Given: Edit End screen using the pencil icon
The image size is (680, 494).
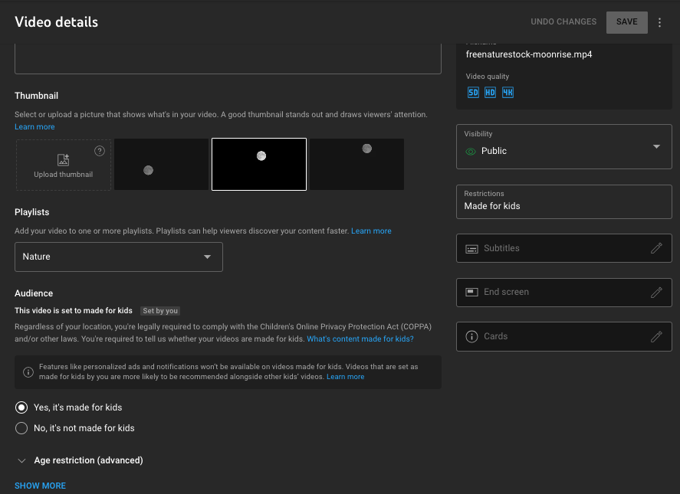Looking at the screenshot, I should coord(656,293).
